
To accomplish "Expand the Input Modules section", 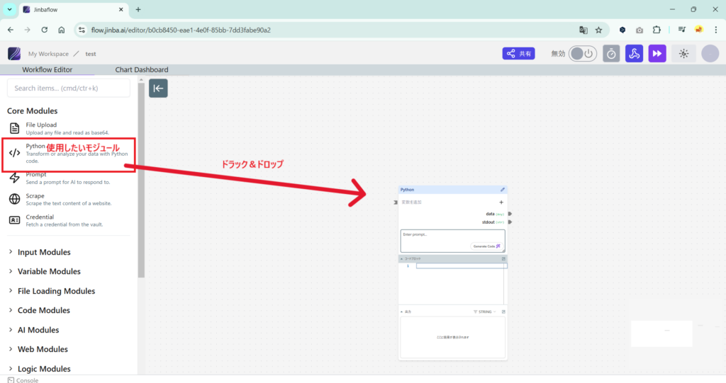I will point(43,252).
